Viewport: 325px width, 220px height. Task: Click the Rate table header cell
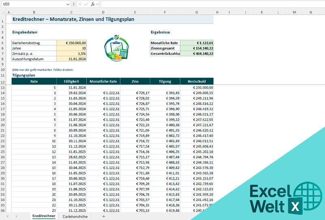pos(34,81)
